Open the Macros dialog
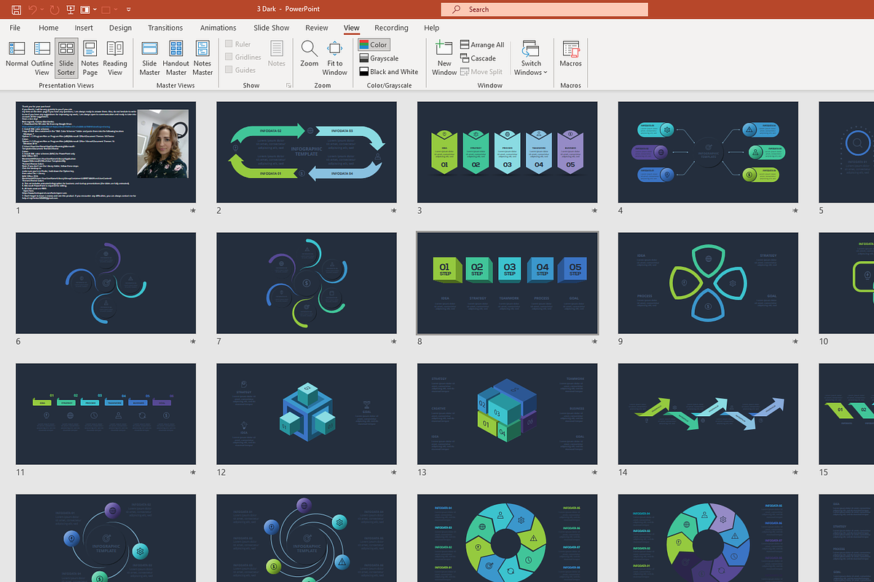The height and width of the screenshot is (582, 874). (x=571, y=55)
